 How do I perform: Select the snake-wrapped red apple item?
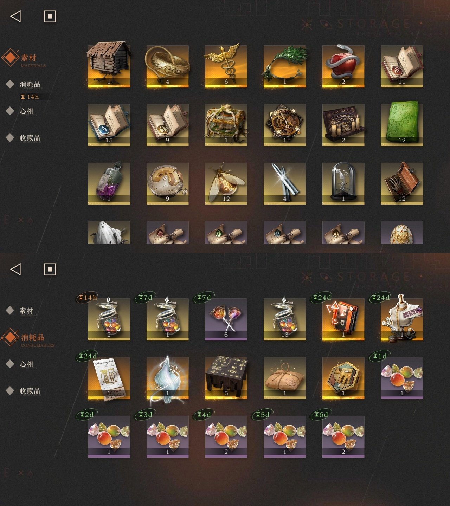[343, 66]
